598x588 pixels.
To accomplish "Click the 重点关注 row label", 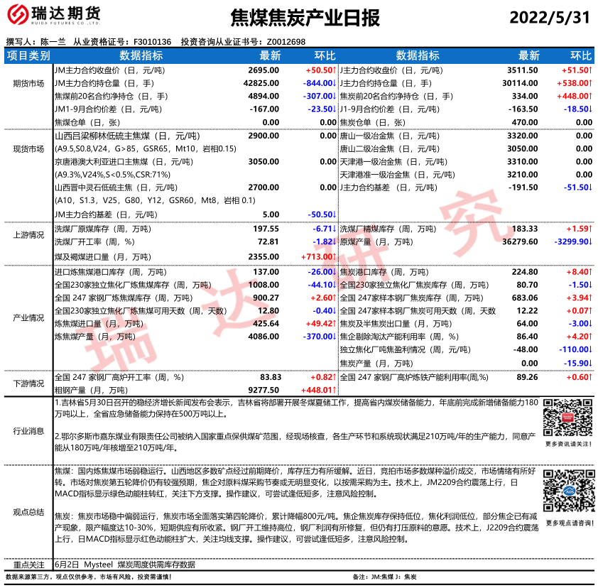I will coord(28,565).
